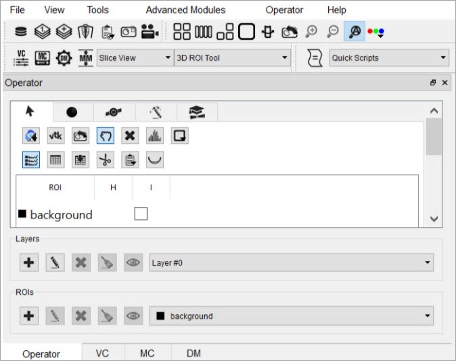Add a new ROI with plus button
Screen dimensions: 456x361
point(29,316)
